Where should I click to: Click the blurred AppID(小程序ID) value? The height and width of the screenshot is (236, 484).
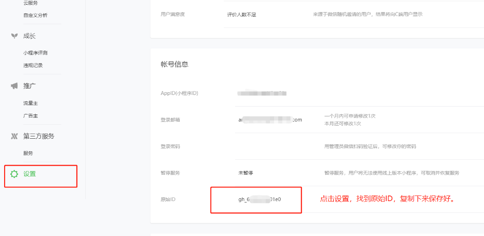point(262,94)
